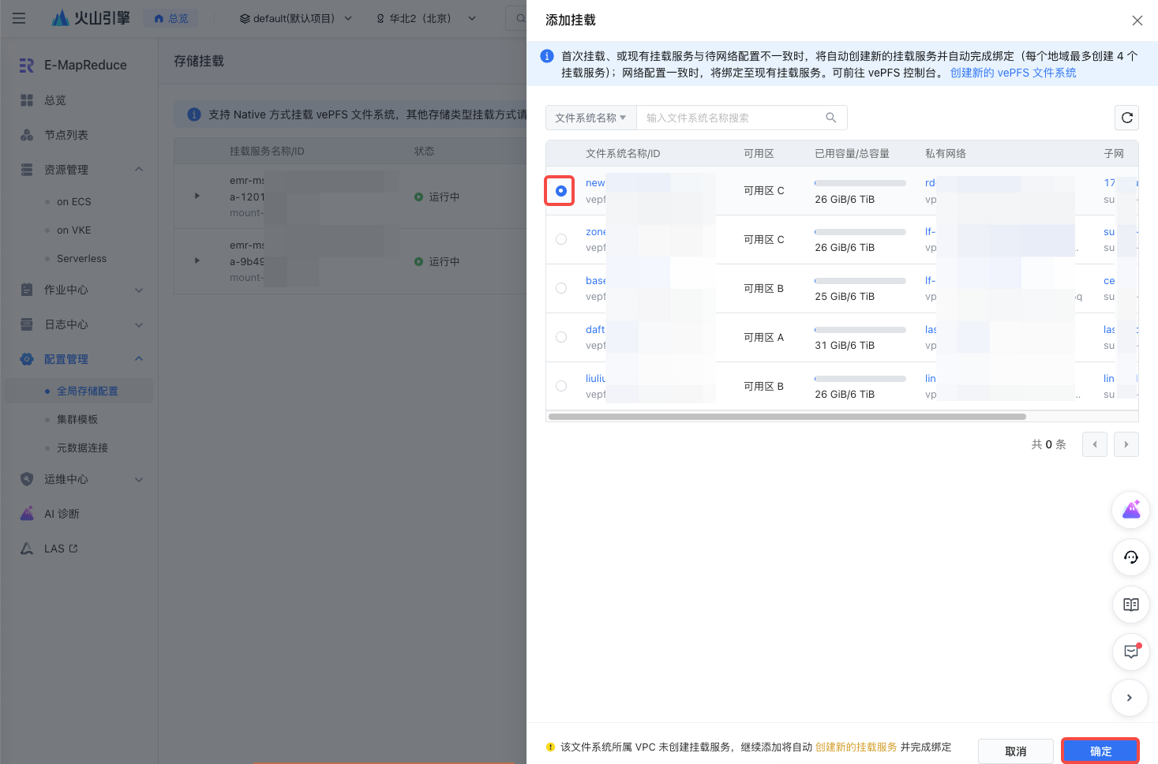This screenshot has width=1158, height=764.
Task: Select on ECS in sidebar
Action: click(x=74, y=201)
